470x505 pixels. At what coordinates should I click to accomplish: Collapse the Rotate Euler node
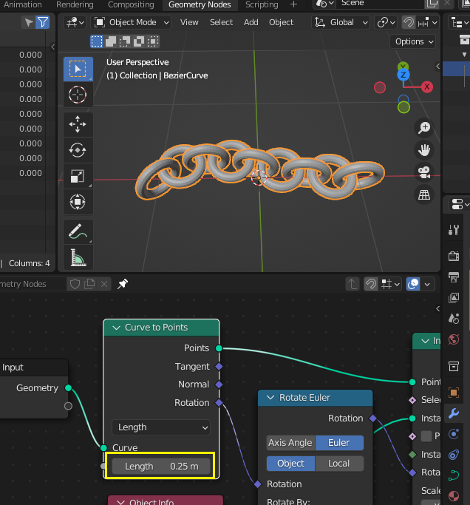tap(270, 398)
